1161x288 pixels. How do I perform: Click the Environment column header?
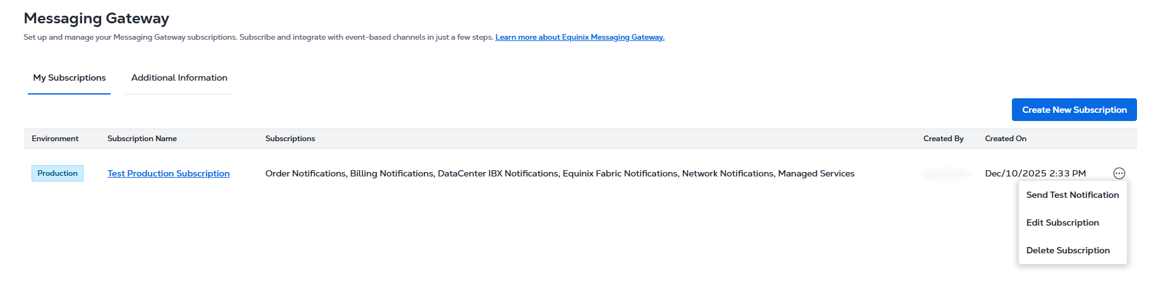pos(55,139)
